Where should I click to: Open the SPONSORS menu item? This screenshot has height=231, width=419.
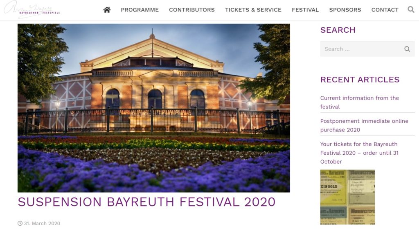tap(345, 10)
